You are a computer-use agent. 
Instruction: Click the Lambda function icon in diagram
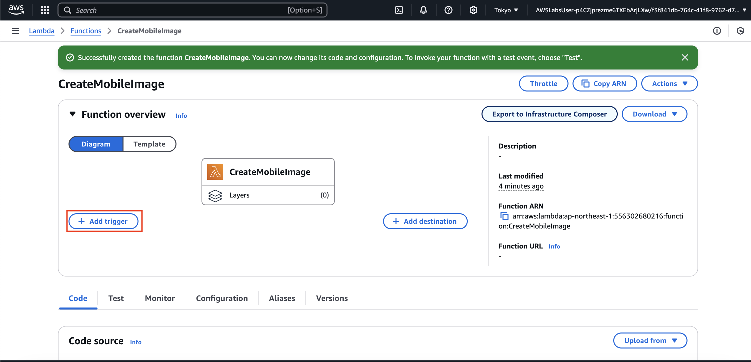pos(215,172)
